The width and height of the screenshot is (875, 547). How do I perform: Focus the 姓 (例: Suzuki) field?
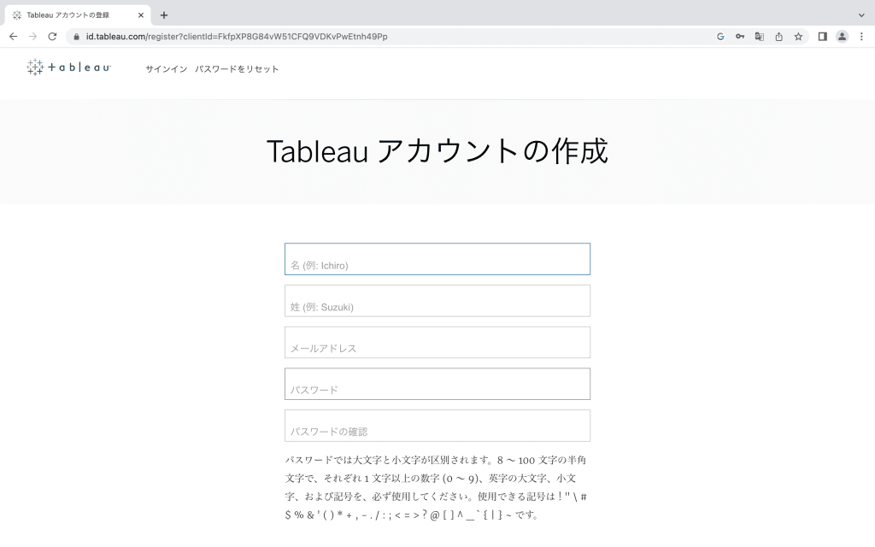coord(437,301)
